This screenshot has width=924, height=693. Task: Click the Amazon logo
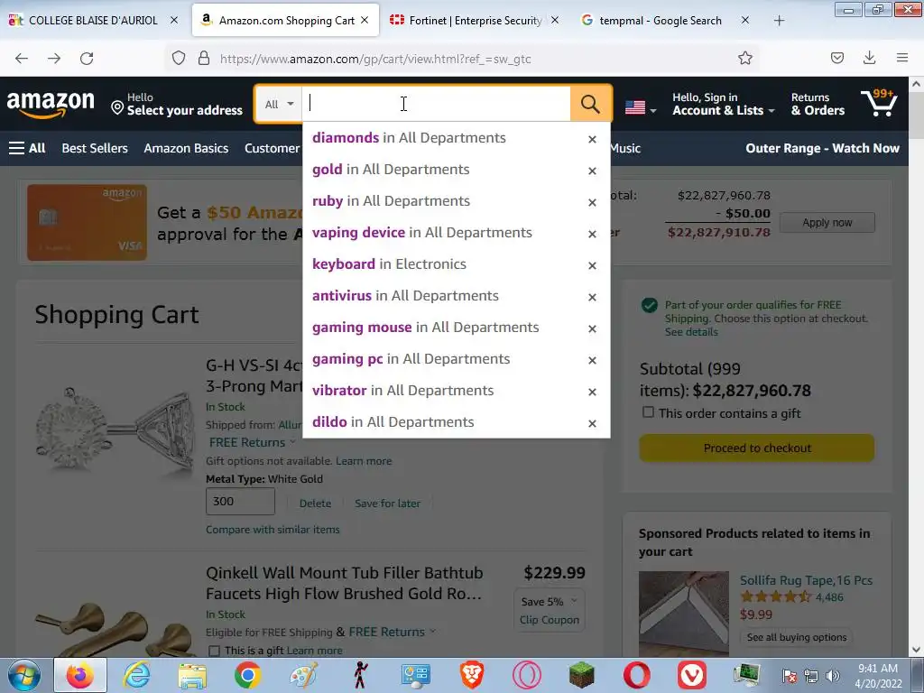51,105
